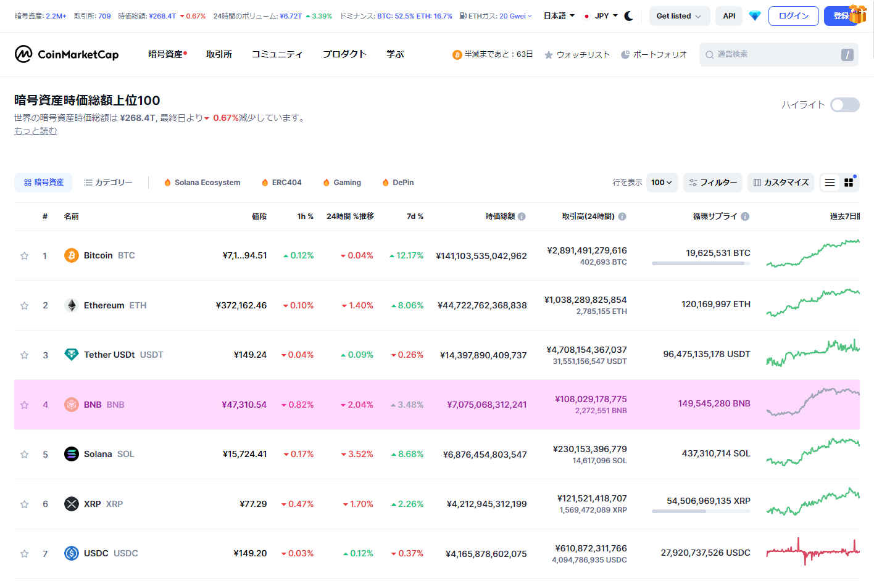Toggle dark mode moon icon

629,16
